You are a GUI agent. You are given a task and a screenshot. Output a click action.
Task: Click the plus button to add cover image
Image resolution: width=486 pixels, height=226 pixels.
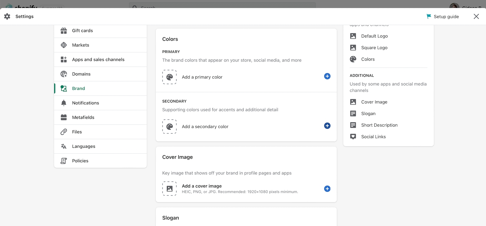click(327, 189)
